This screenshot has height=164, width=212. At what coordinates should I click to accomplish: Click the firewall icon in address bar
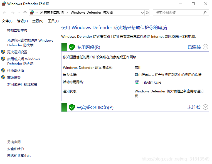[32, 12]
